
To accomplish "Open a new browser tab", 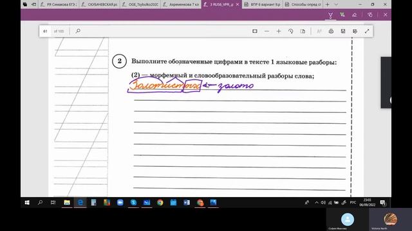I will [x=328, y=4].
